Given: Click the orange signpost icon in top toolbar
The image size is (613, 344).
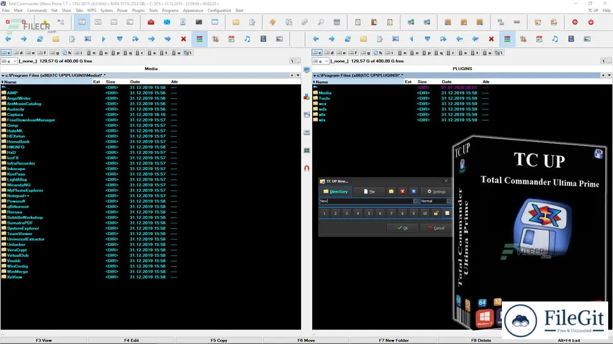Looking at the screenshot, I should coord(273,22).
